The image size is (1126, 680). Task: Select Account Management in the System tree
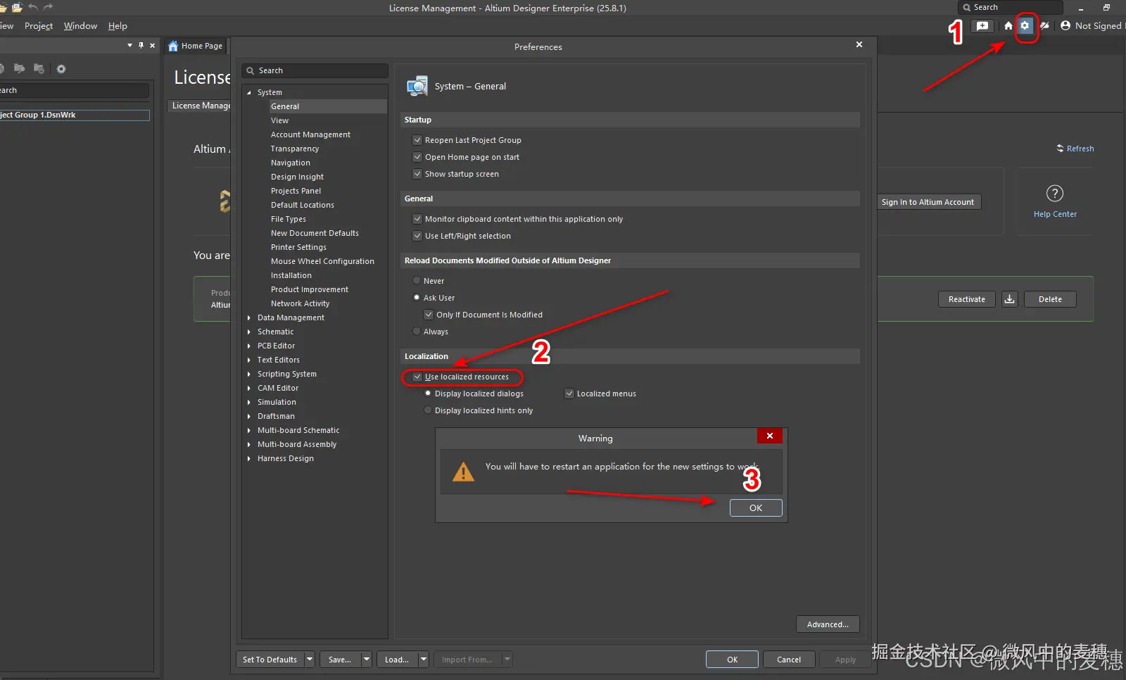pos(310,134)
